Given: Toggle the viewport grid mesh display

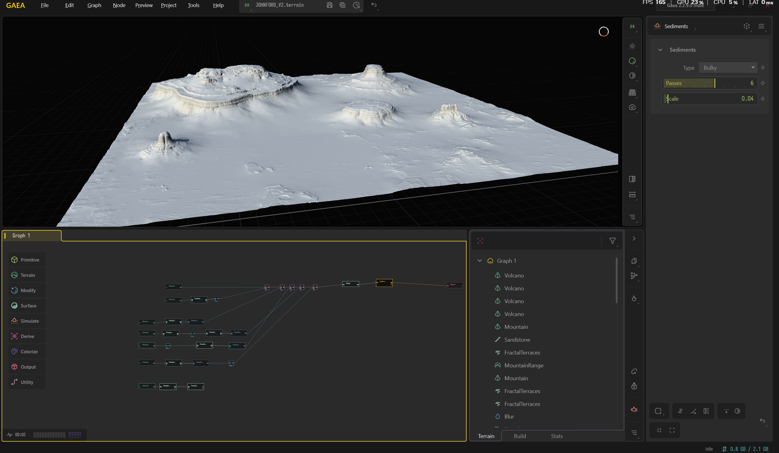Looking at the screenshot, I should pyautogui.click(x=632, y=92).
